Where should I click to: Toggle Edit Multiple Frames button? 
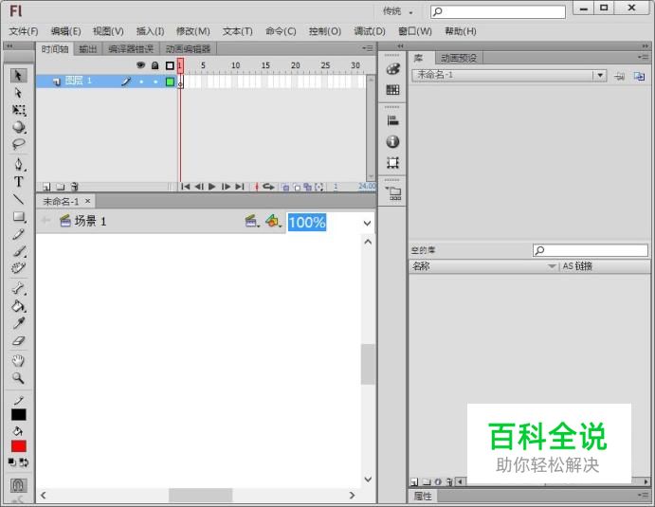(308, 187)
